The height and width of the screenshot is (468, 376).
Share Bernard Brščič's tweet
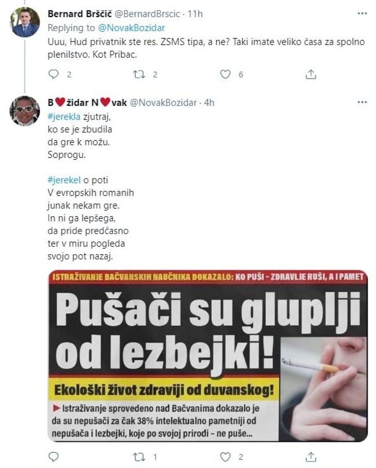(x=311, y=74)
